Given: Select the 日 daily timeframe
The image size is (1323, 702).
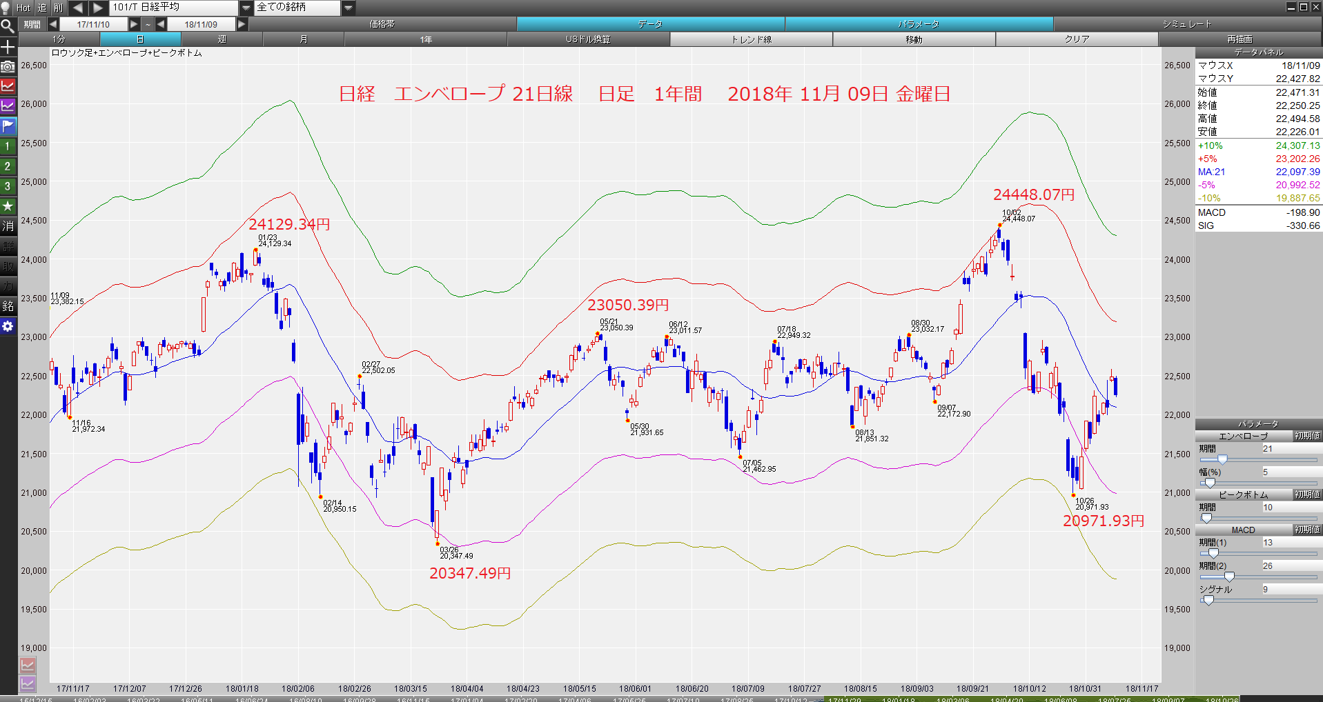Looking at the screenshot, I should click(x=140, y=39).
